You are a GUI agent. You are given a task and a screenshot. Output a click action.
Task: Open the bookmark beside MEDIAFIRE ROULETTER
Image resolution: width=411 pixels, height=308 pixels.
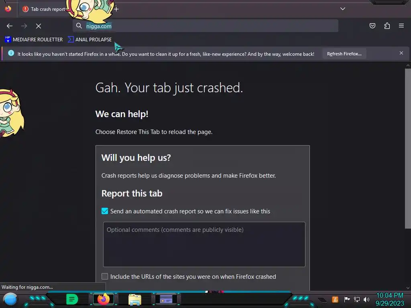(x=90, y=40)
